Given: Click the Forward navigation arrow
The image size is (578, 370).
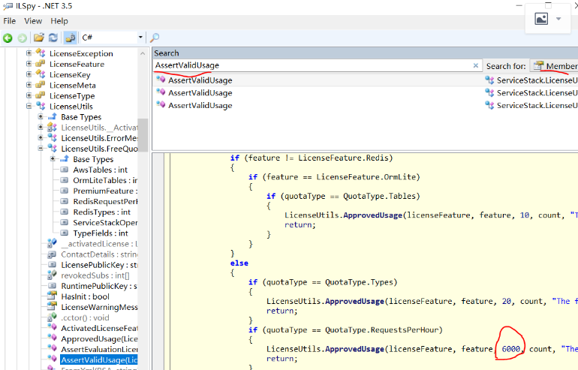Looking at the screenshot, I should point(23,38).
